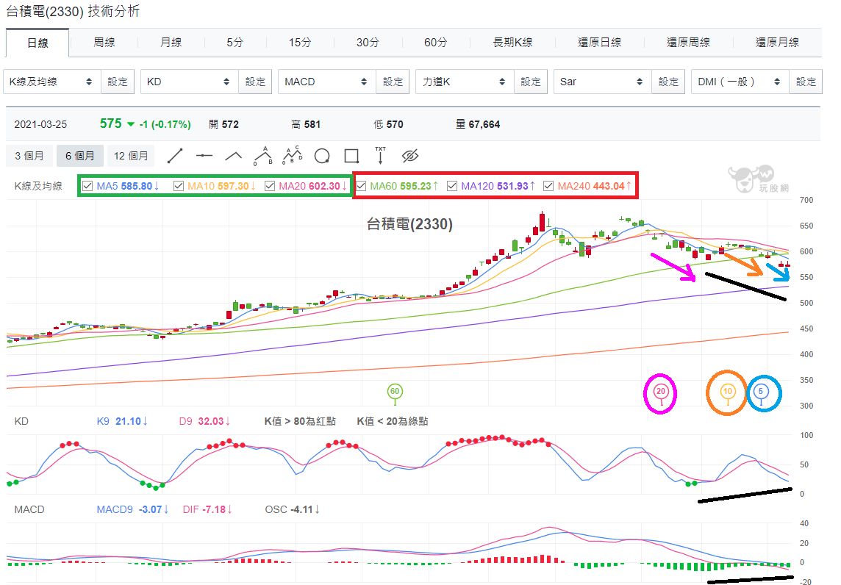Click the volume value 量 67,664
The image size is (841, 585).
click(478, 124)
